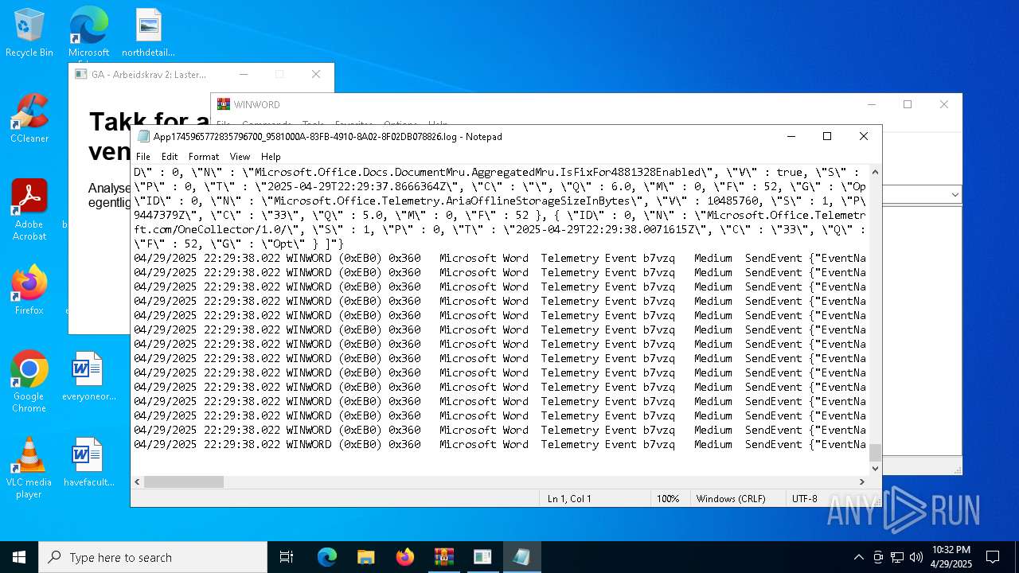Close the GA Arbeidskrav window
This screenshot has width=1019, height=573.
[316, 74]
